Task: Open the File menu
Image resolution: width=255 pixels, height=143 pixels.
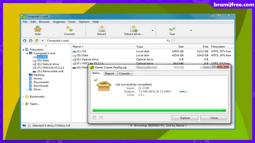Action: click(x=25, y=22)
